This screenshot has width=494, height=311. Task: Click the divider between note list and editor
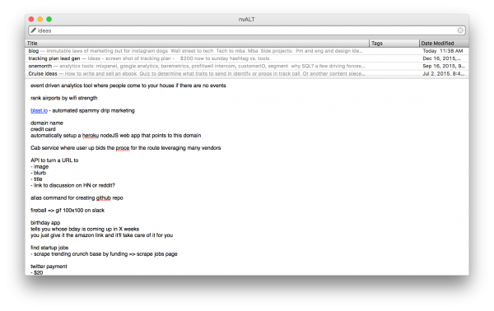tap(247, 78)
